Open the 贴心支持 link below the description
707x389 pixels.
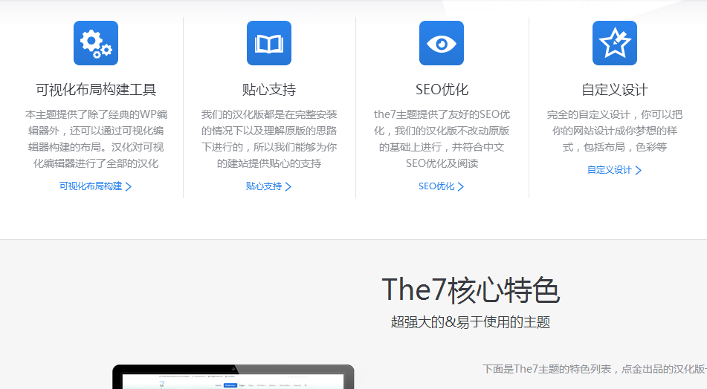(x=268, y=186)
